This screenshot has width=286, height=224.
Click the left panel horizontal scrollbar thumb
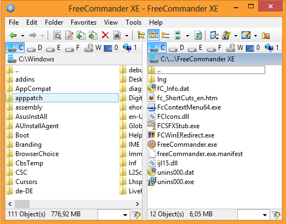pyautogui.click(x=22, y=204)
